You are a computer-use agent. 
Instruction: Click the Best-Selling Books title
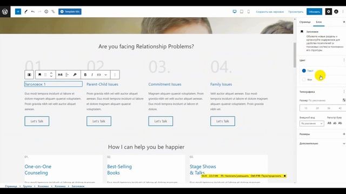(119, 170)
